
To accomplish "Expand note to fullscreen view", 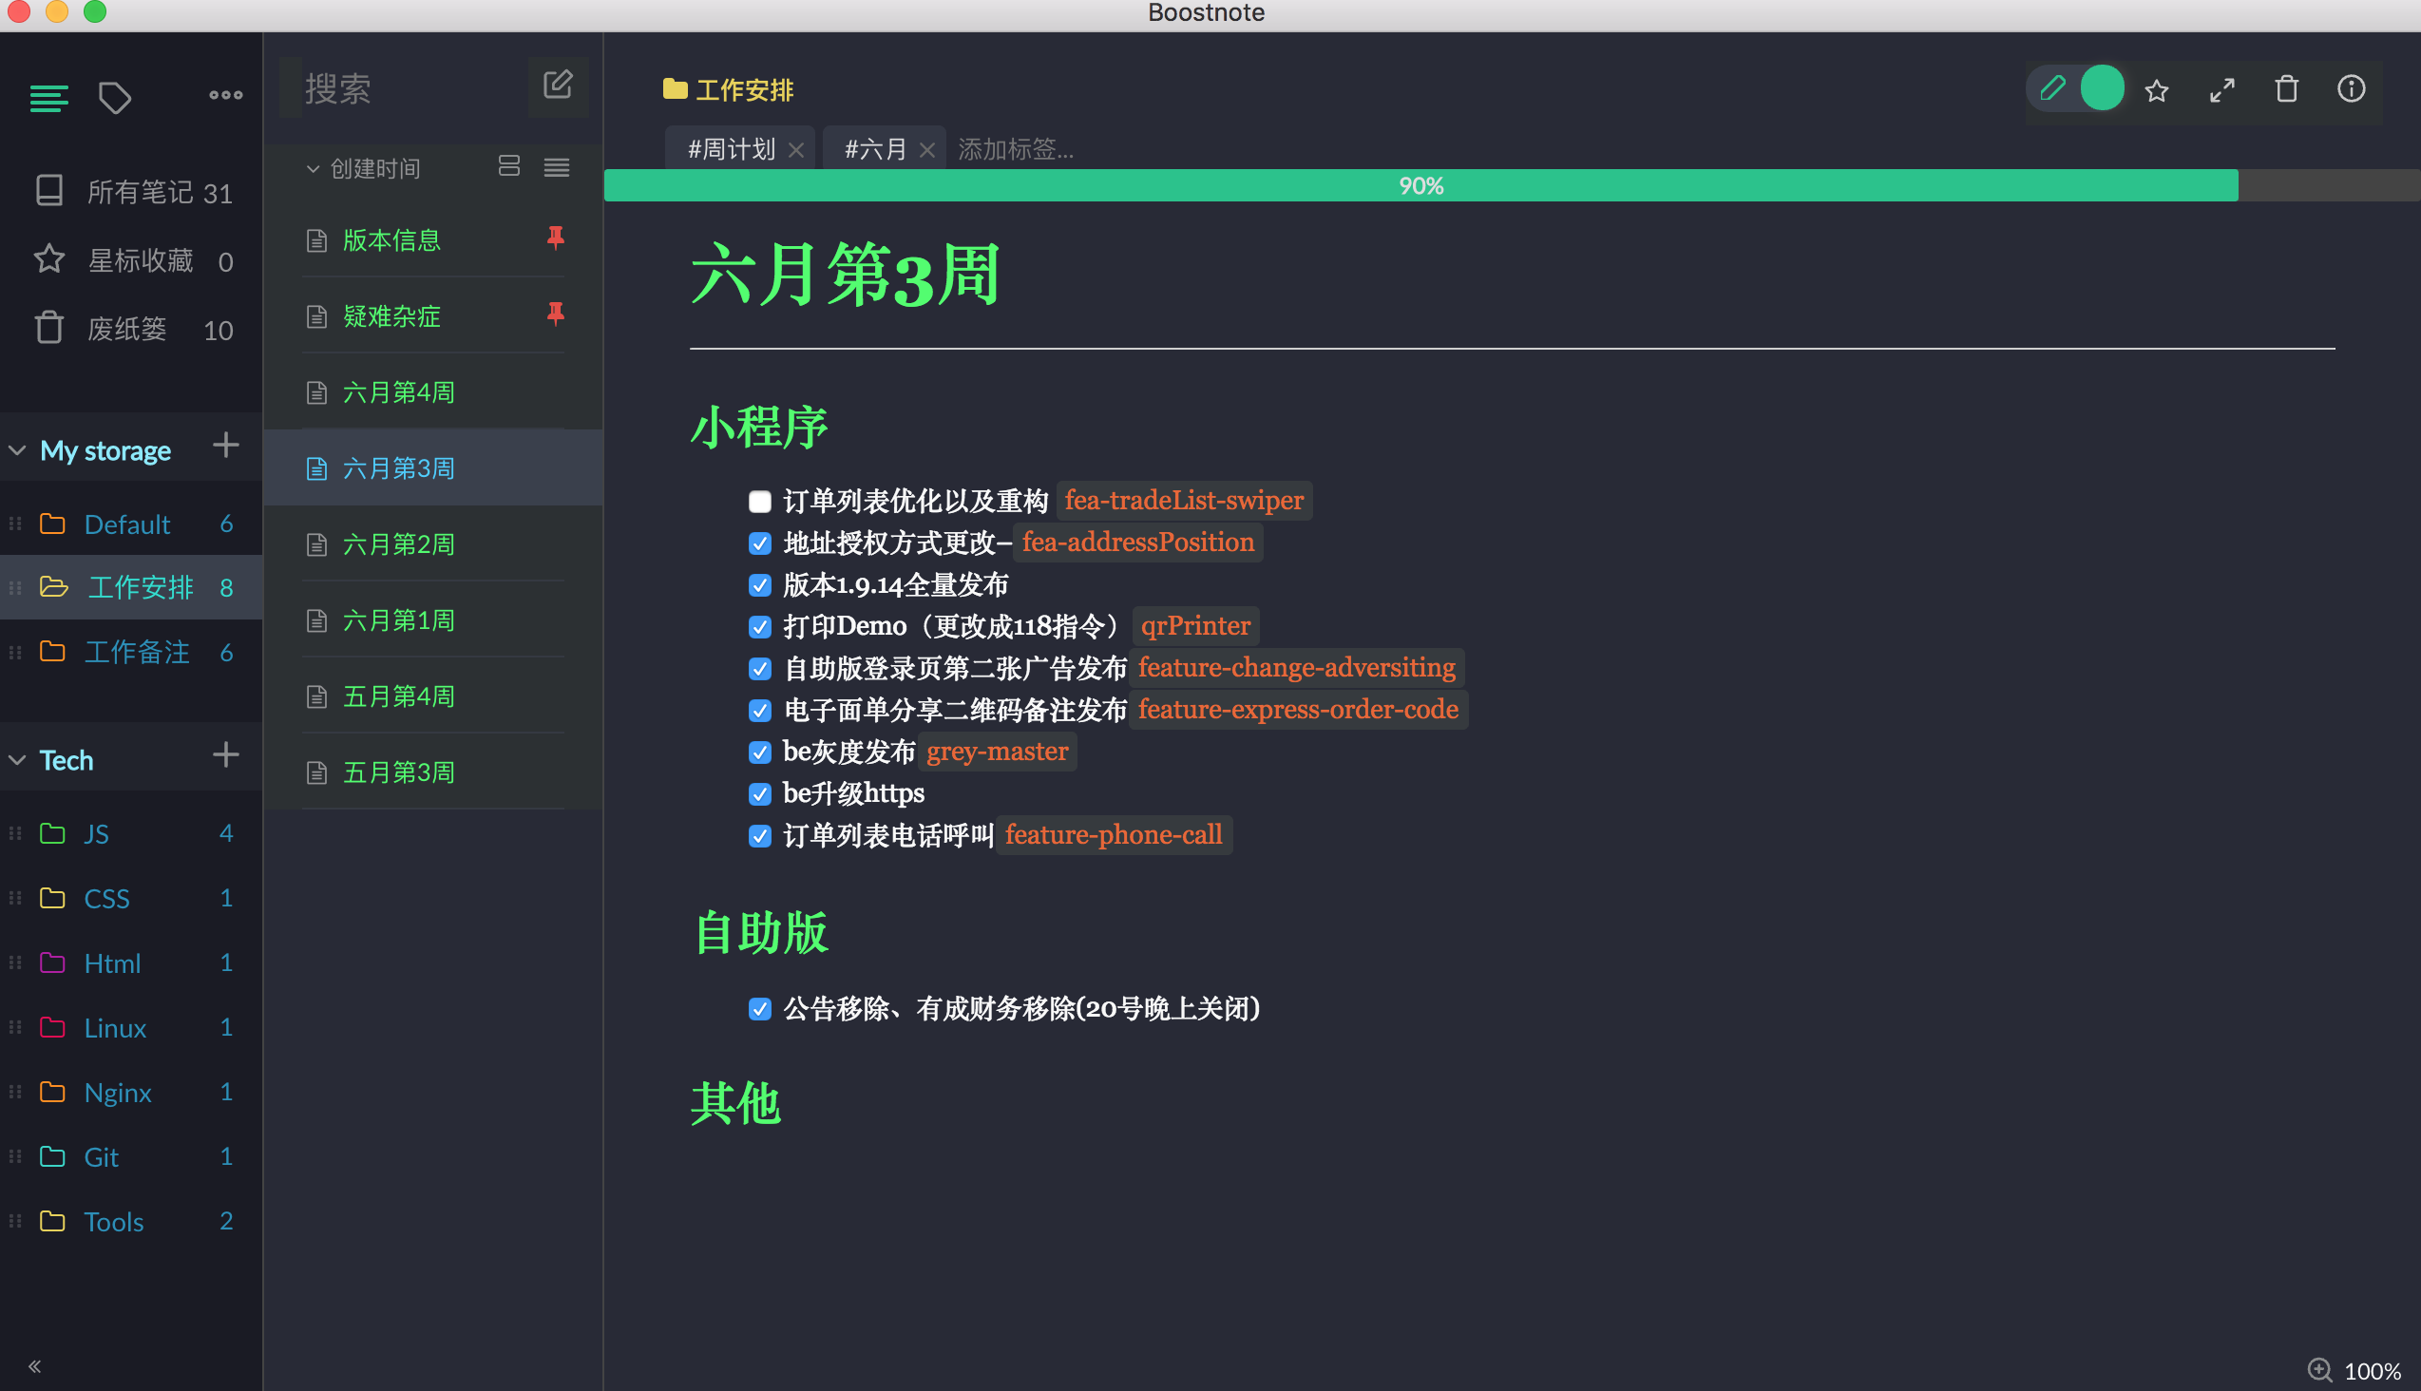I will (2221, 89).
